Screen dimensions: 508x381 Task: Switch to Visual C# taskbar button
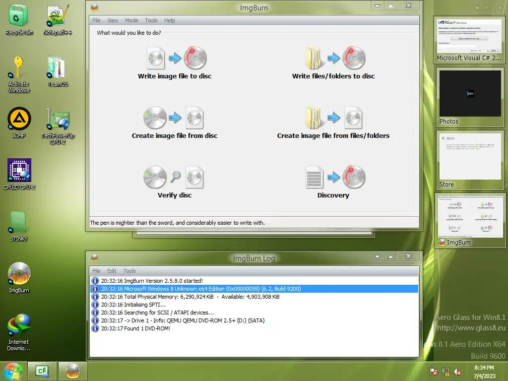pos(42,371)
